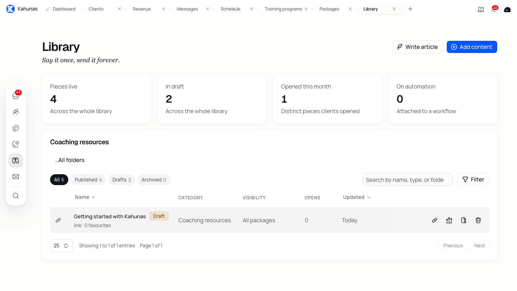Sort by the Name column chevron
This screenshot has width=517, height=291.
tap(93, 197)
